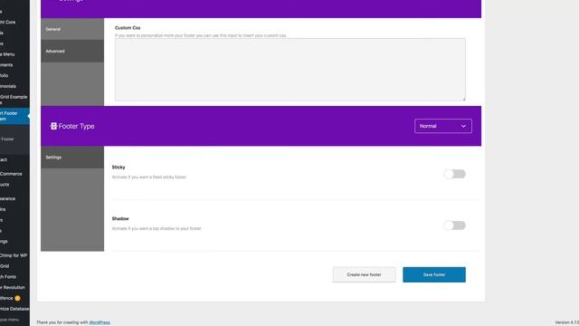Click the Sticky option label
579x326 pixels.
[x=119, y=167]
